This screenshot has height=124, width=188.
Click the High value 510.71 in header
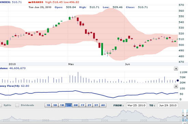[94, 7]
